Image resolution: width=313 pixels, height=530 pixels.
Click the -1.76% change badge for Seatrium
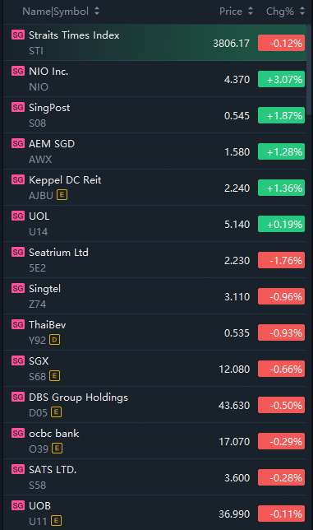click(x=281, y=260)
